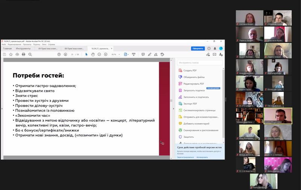The image size is (301, 190).
Task: Open the Систематизировать страницы tool
Action: coord(199,110)
